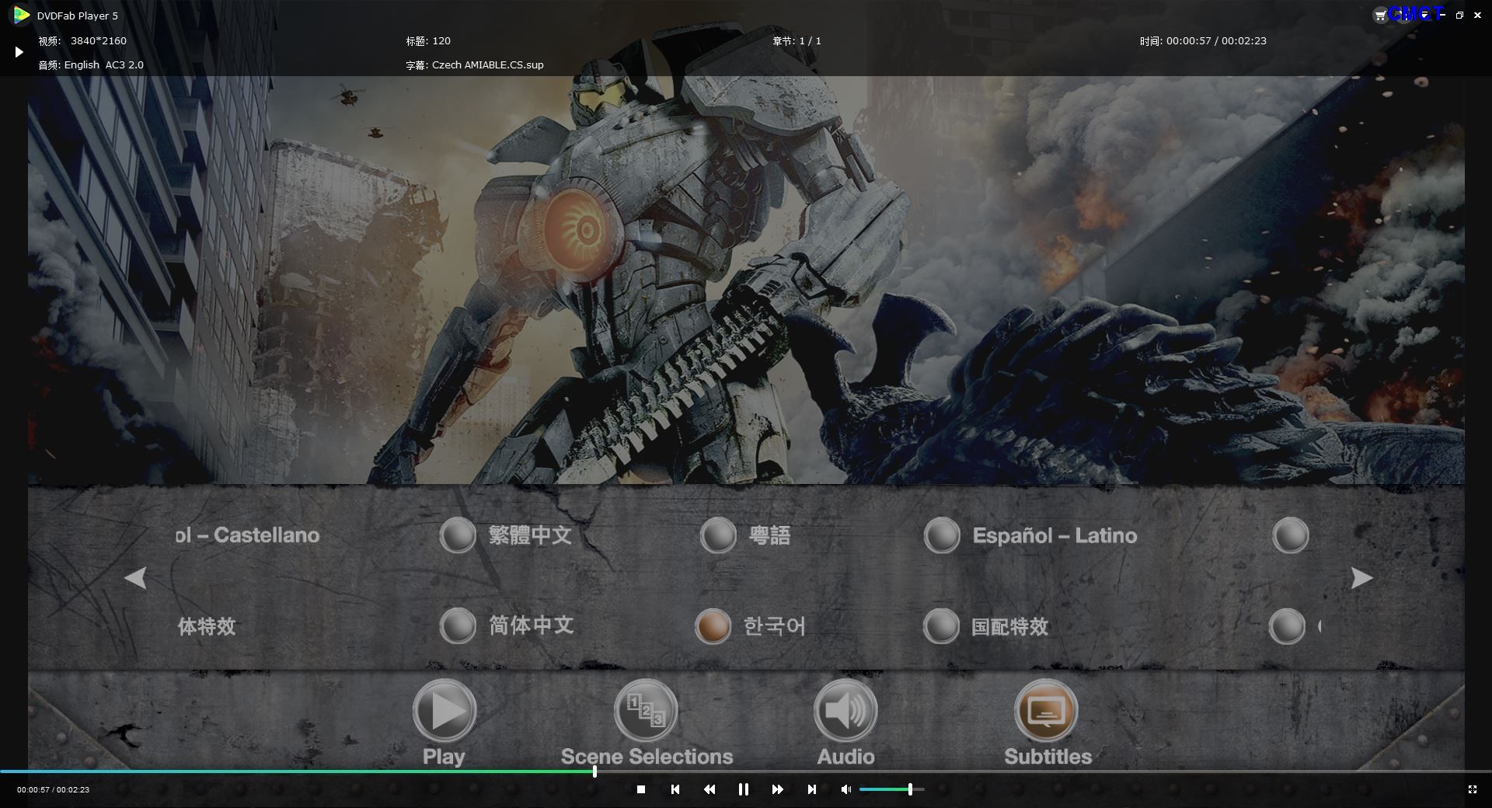Show more subtitle languages with the right arrow
This screenshot has height=808, width=1492.
1361,578
